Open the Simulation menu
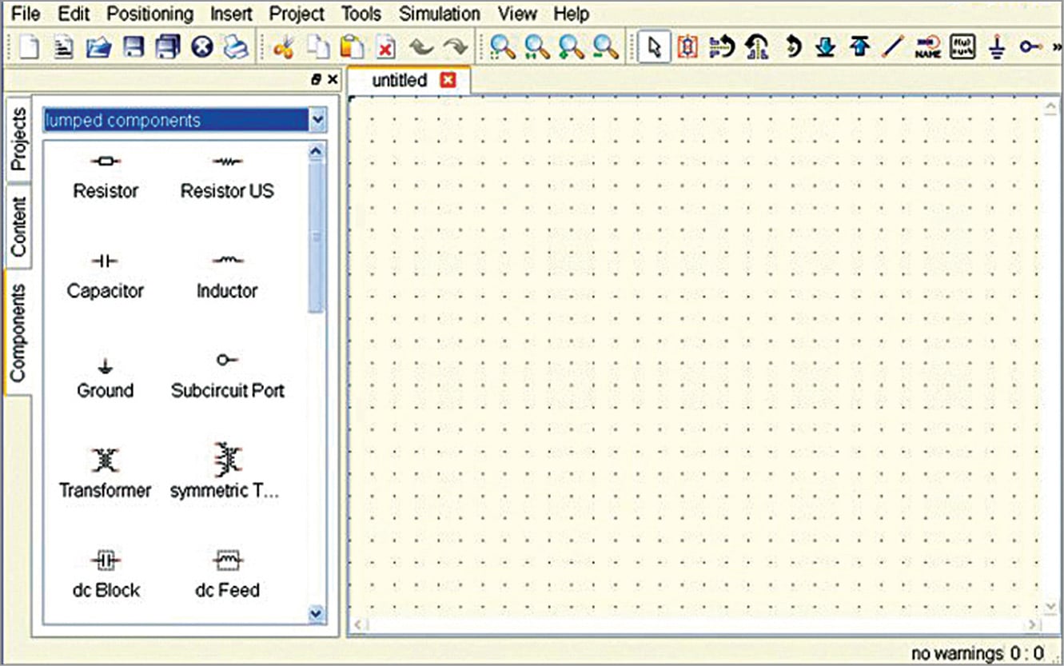Viewport: 1064px width, 666px height. (439, 14)
